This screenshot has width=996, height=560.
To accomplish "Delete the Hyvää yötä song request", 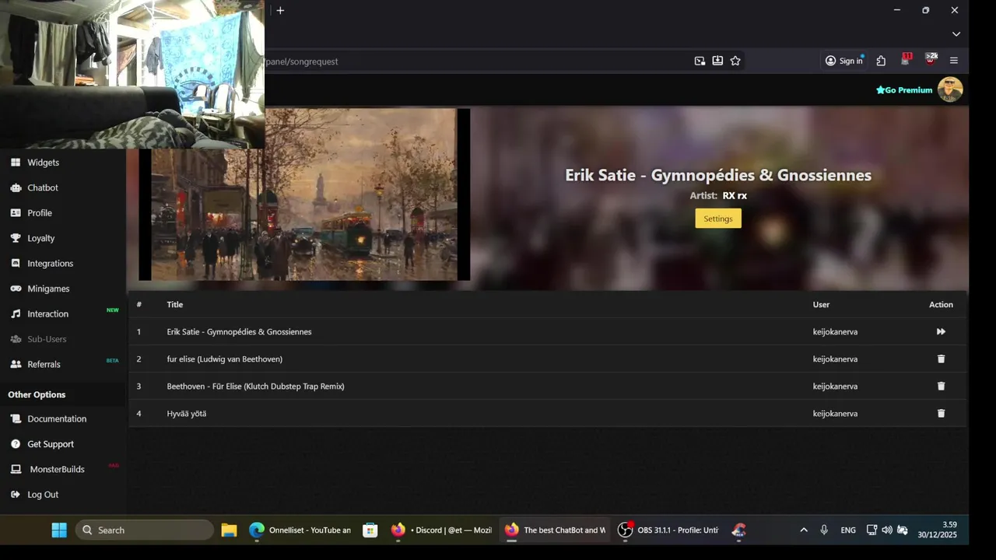I will click(x=941, y=413).
